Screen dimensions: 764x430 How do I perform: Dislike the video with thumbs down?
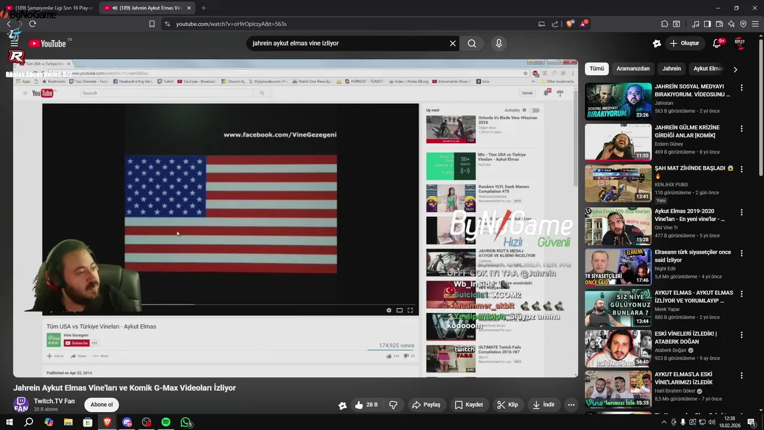click(x=393, y=405)
